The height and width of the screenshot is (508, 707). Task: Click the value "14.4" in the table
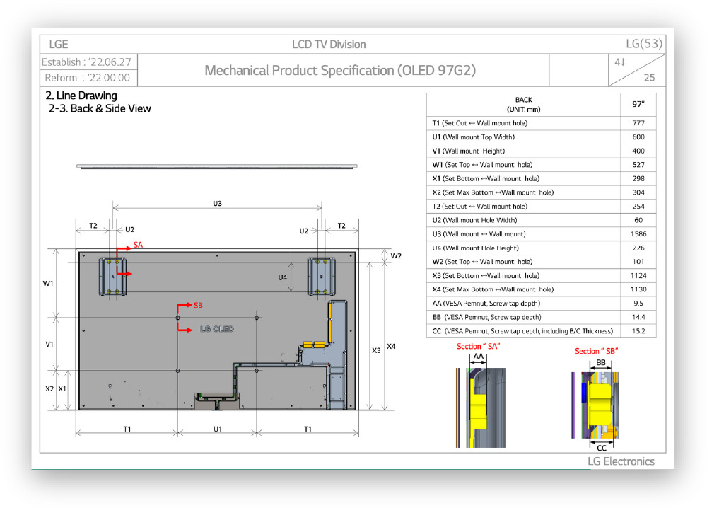(638, 317)
